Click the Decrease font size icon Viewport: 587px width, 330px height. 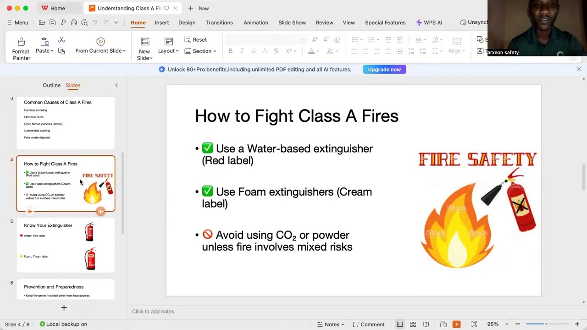[326, 40]
